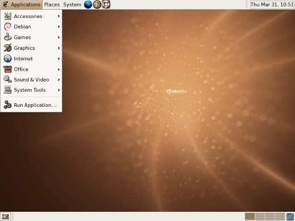The width and height of the screenshot is (295, 221).
Task: Expand the Internet submenu arrow
Action: pos(59,58)
